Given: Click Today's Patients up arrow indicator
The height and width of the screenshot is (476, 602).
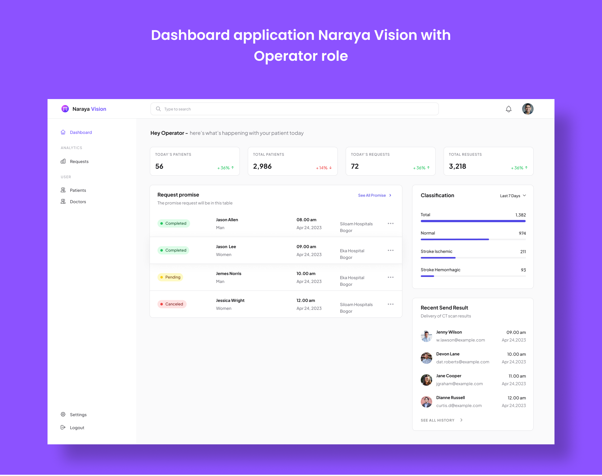Looking at the screenshot, I should (x=233, y=168).
